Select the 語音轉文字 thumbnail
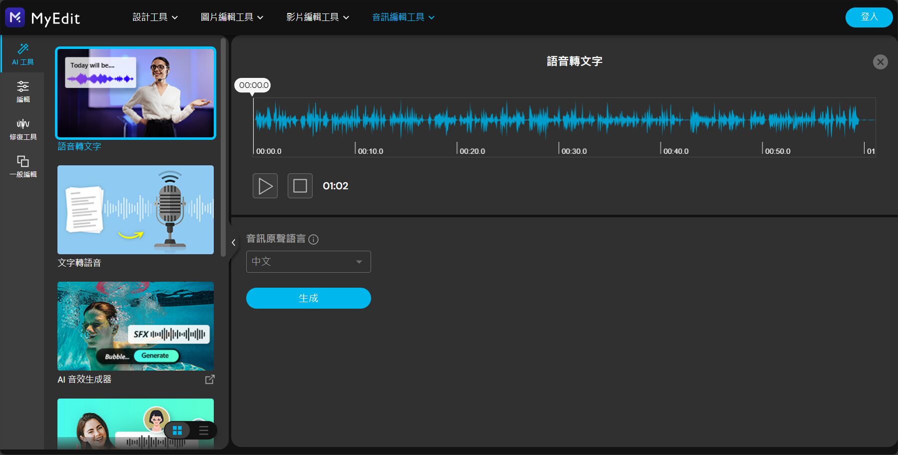 coord(135,93)
